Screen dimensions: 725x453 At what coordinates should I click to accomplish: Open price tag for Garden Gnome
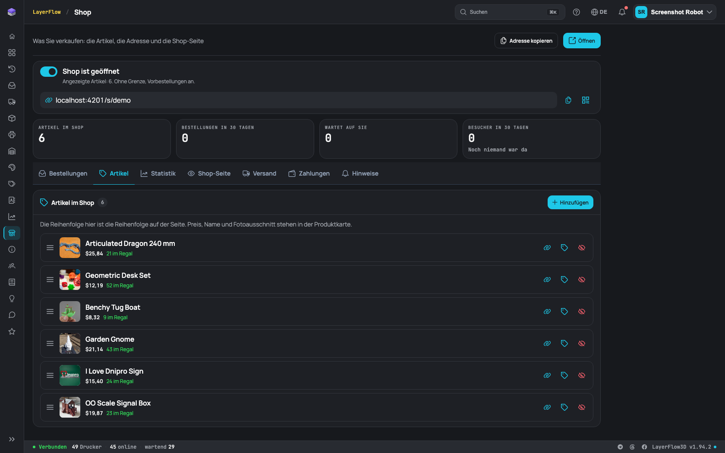coord(564,343)
